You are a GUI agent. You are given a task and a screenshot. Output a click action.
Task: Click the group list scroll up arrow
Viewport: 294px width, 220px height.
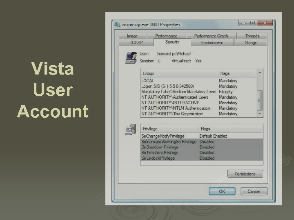click(x=260, y=73)
